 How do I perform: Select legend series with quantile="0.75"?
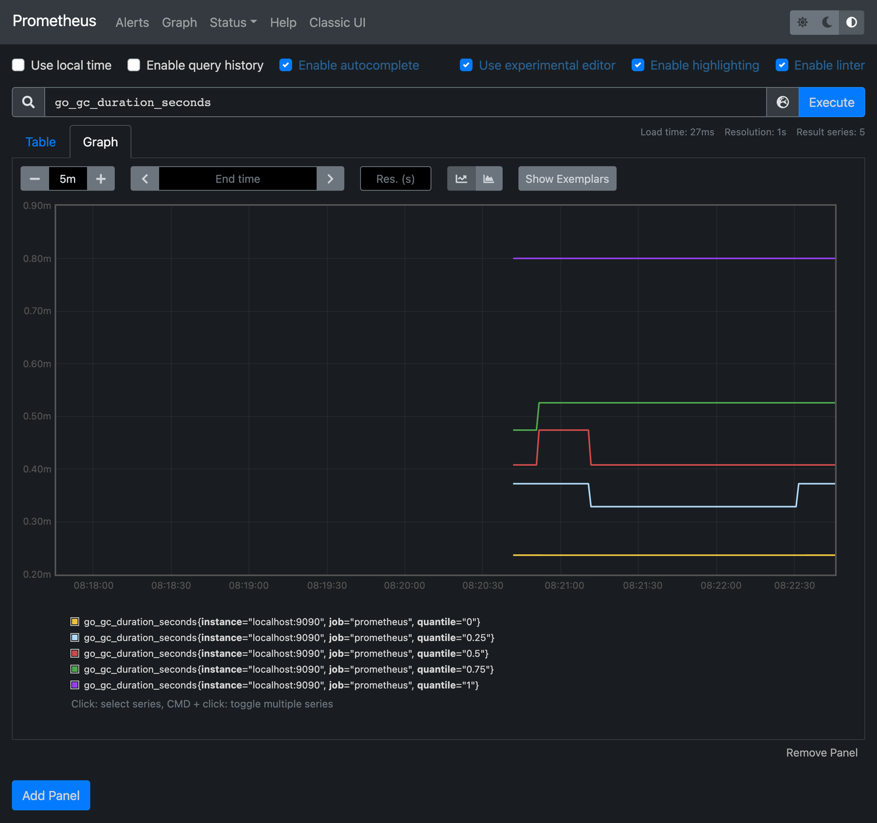coord(289,669)
